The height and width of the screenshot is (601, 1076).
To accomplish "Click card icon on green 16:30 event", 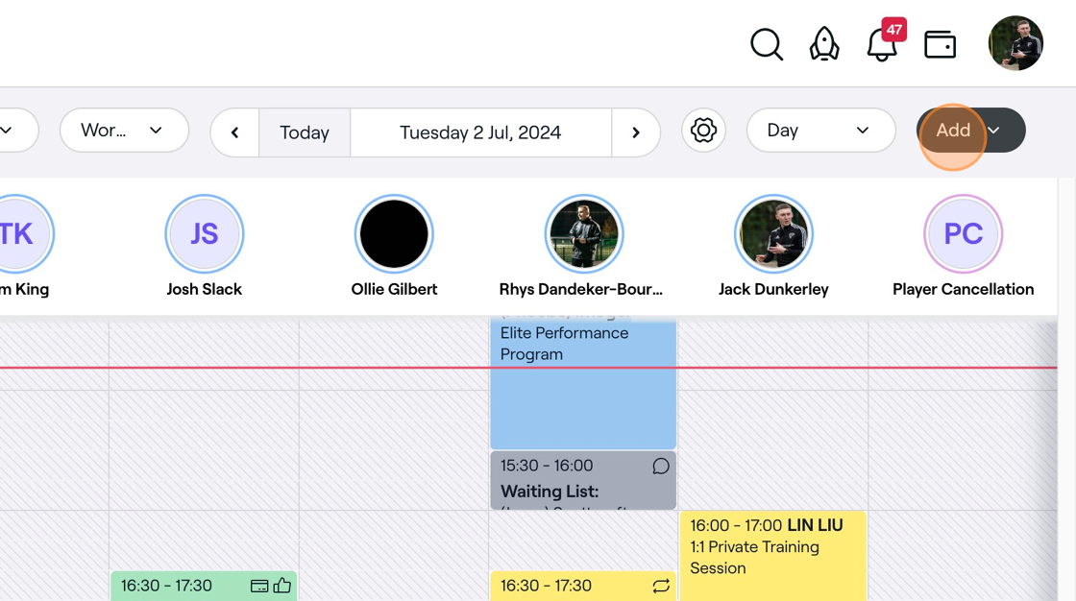I will click(258, 586).
